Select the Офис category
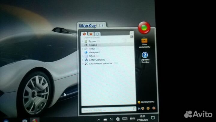Screen dimensions: 216x122 (x=92, y=56)
